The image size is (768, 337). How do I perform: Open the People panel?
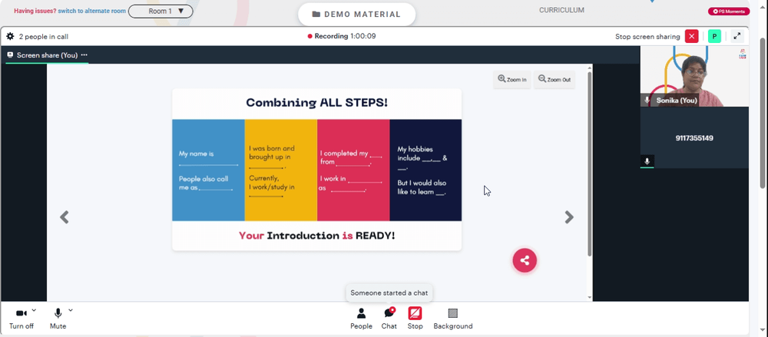361,319
